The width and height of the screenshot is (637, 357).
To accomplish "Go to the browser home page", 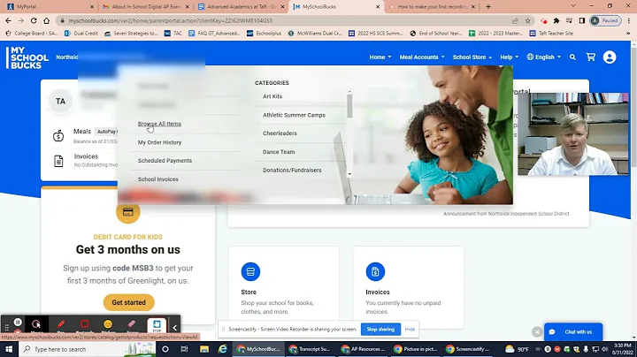I will (x=47, y=20).
